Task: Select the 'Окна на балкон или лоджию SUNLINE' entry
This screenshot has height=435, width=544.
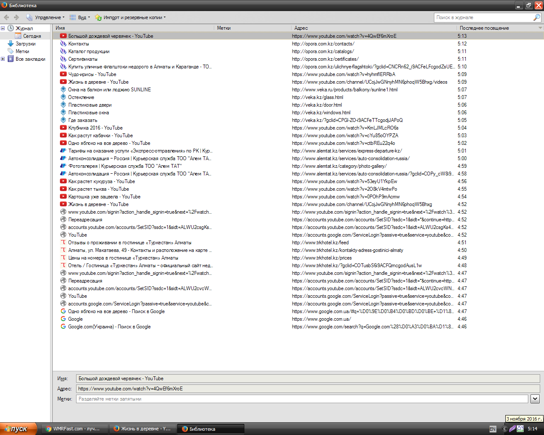Action: 298,90
